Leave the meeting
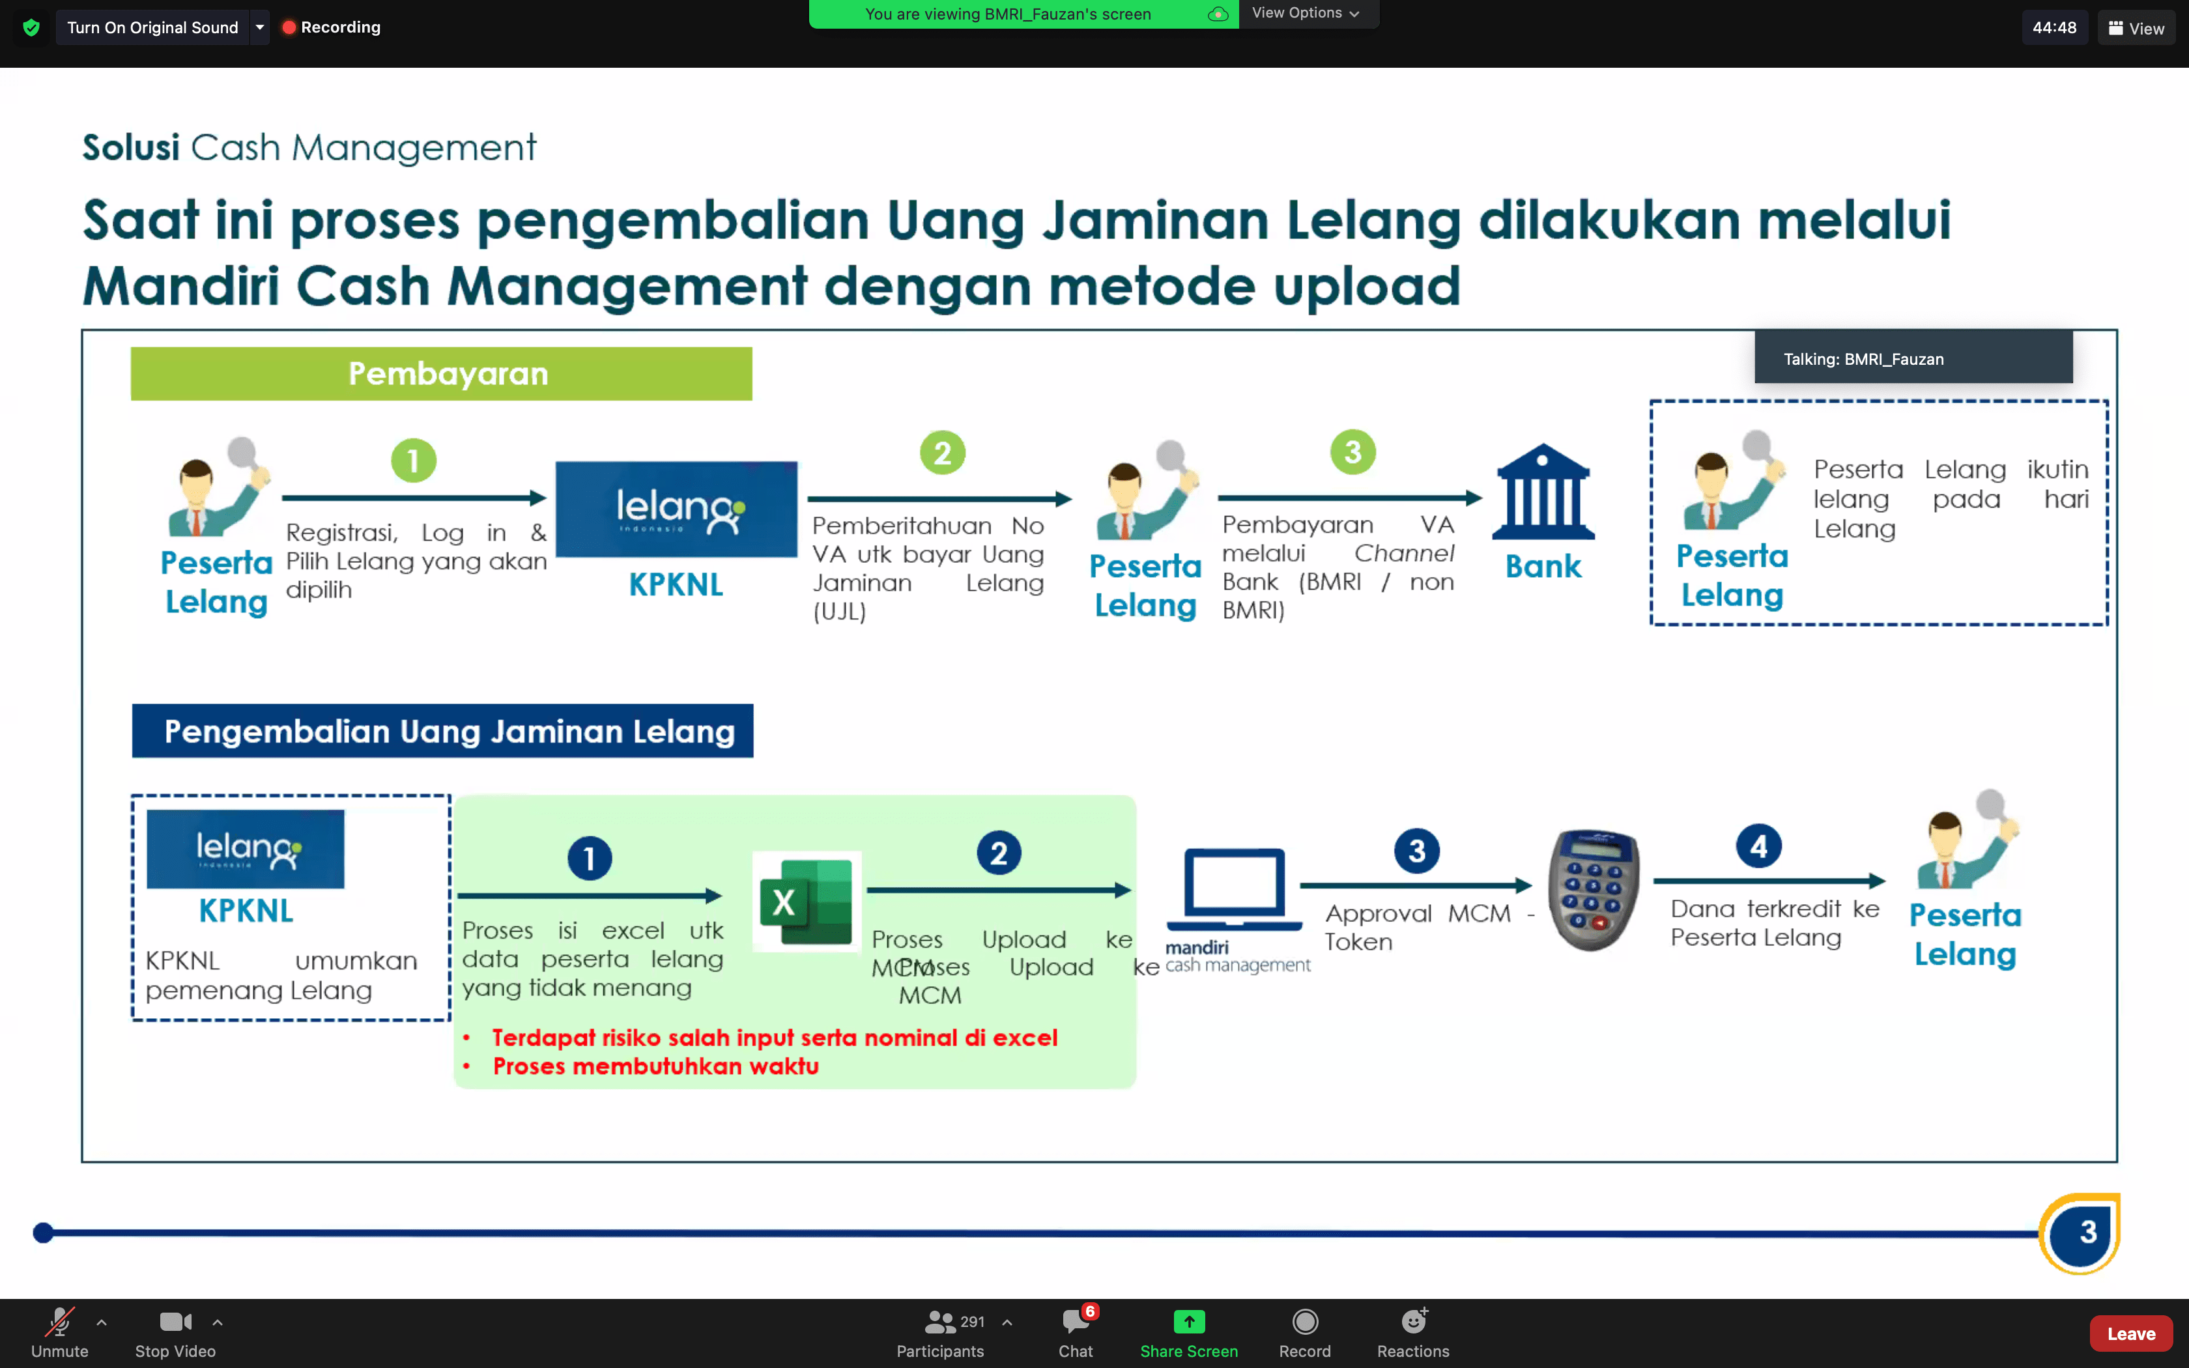 (x=2130, y=1333)
